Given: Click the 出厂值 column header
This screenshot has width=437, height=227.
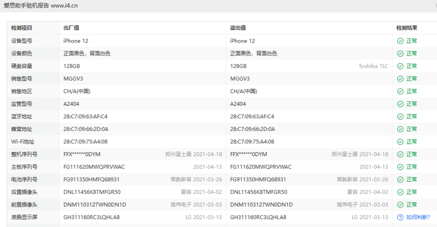Looking at the screenshot, I should [71, 28].
